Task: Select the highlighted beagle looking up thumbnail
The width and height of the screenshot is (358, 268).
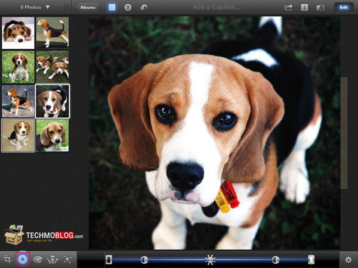Action: point(53,101)
